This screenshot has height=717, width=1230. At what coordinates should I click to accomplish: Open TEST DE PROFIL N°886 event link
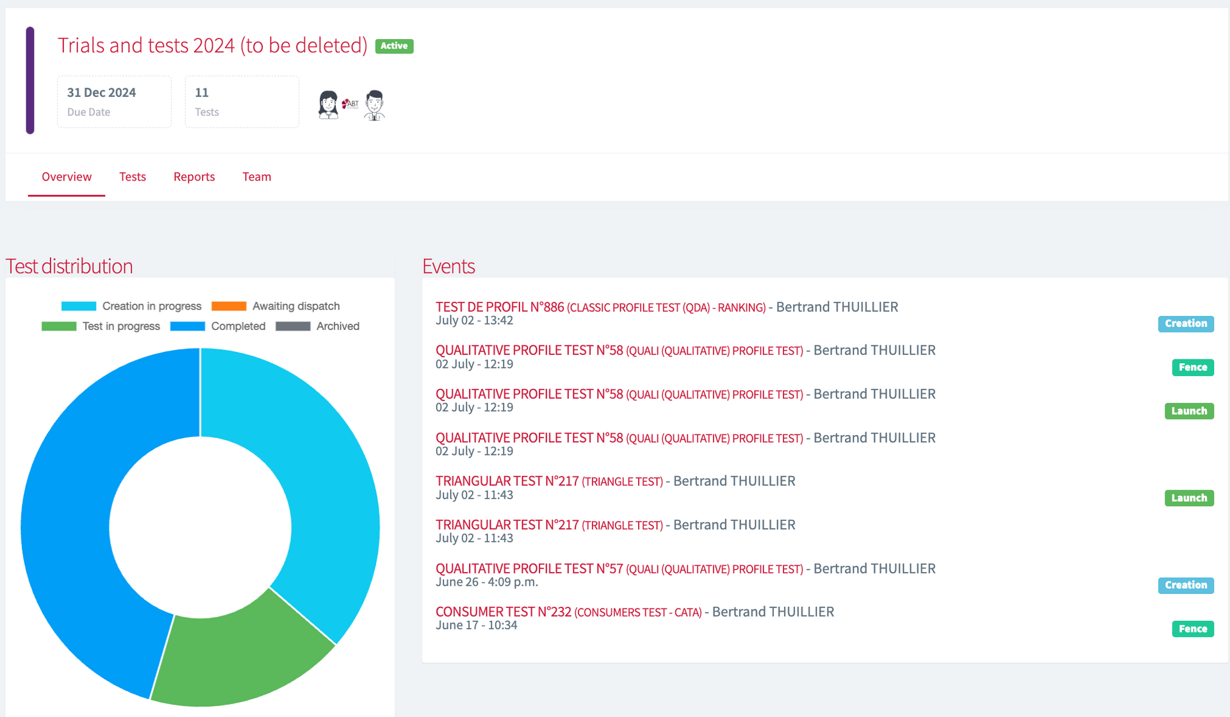pyautogui.click(x=500, y=308)
